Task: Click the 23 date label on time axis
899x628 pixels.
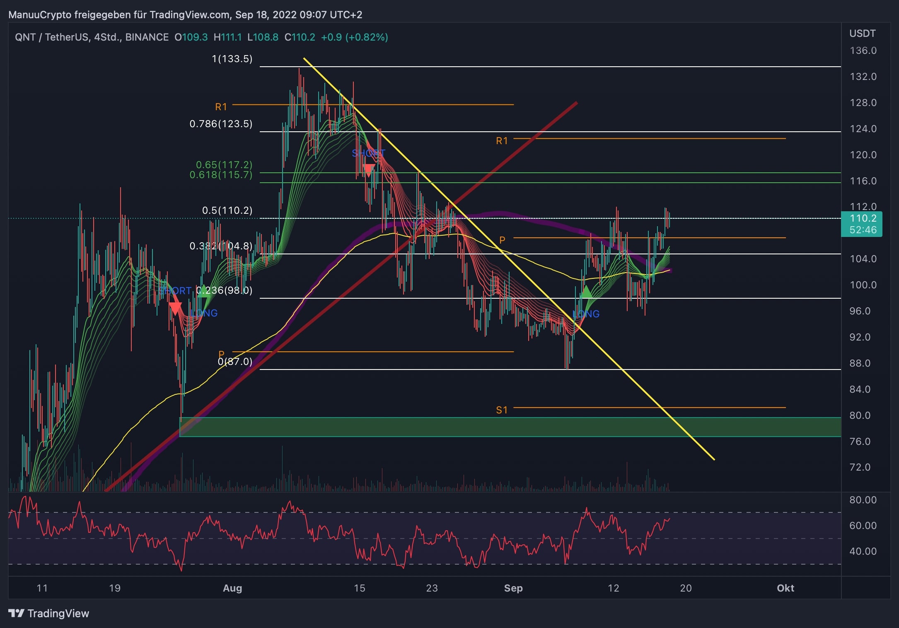Action: 432,588
